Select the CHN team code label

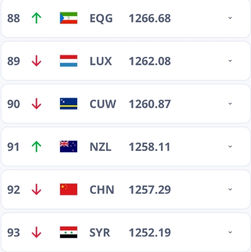point(102,190)
